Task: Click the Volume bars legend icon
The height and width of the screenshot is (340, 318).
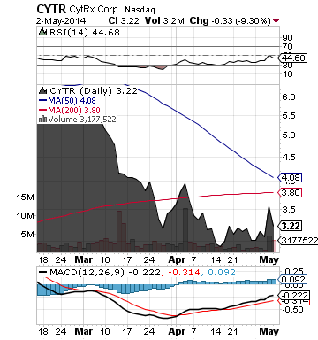Action: pyautogui.click(x=42, y=119)
